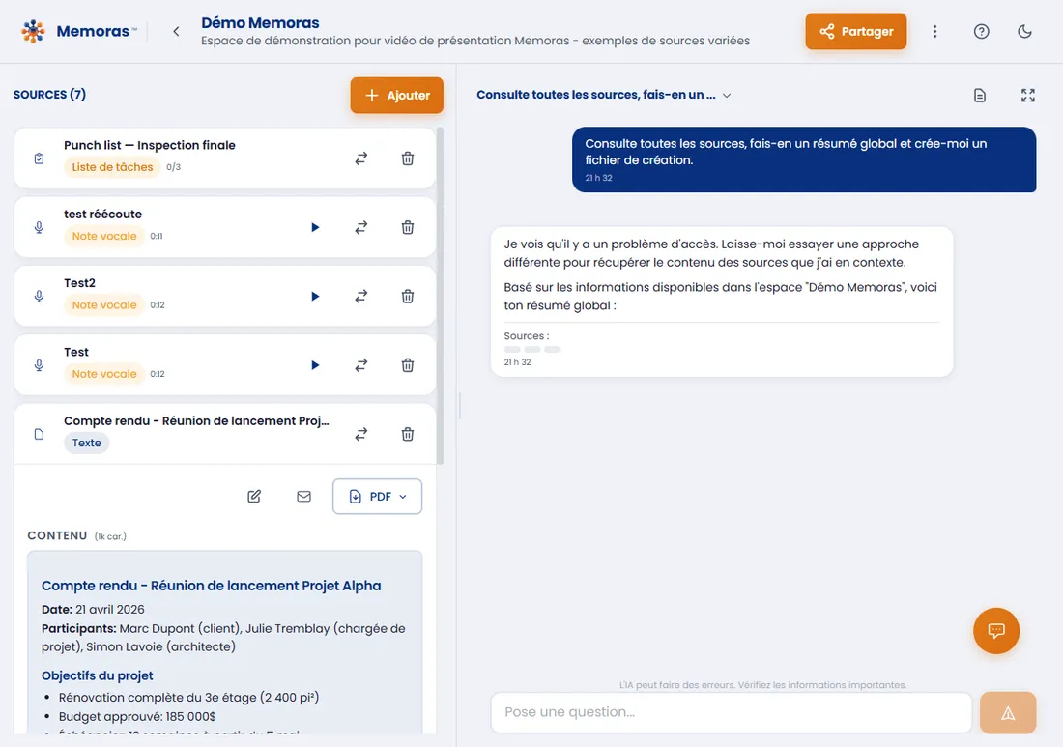1063x747 pixels.
Task: Delete the Test2 voice note
Action: coord(408,297)
